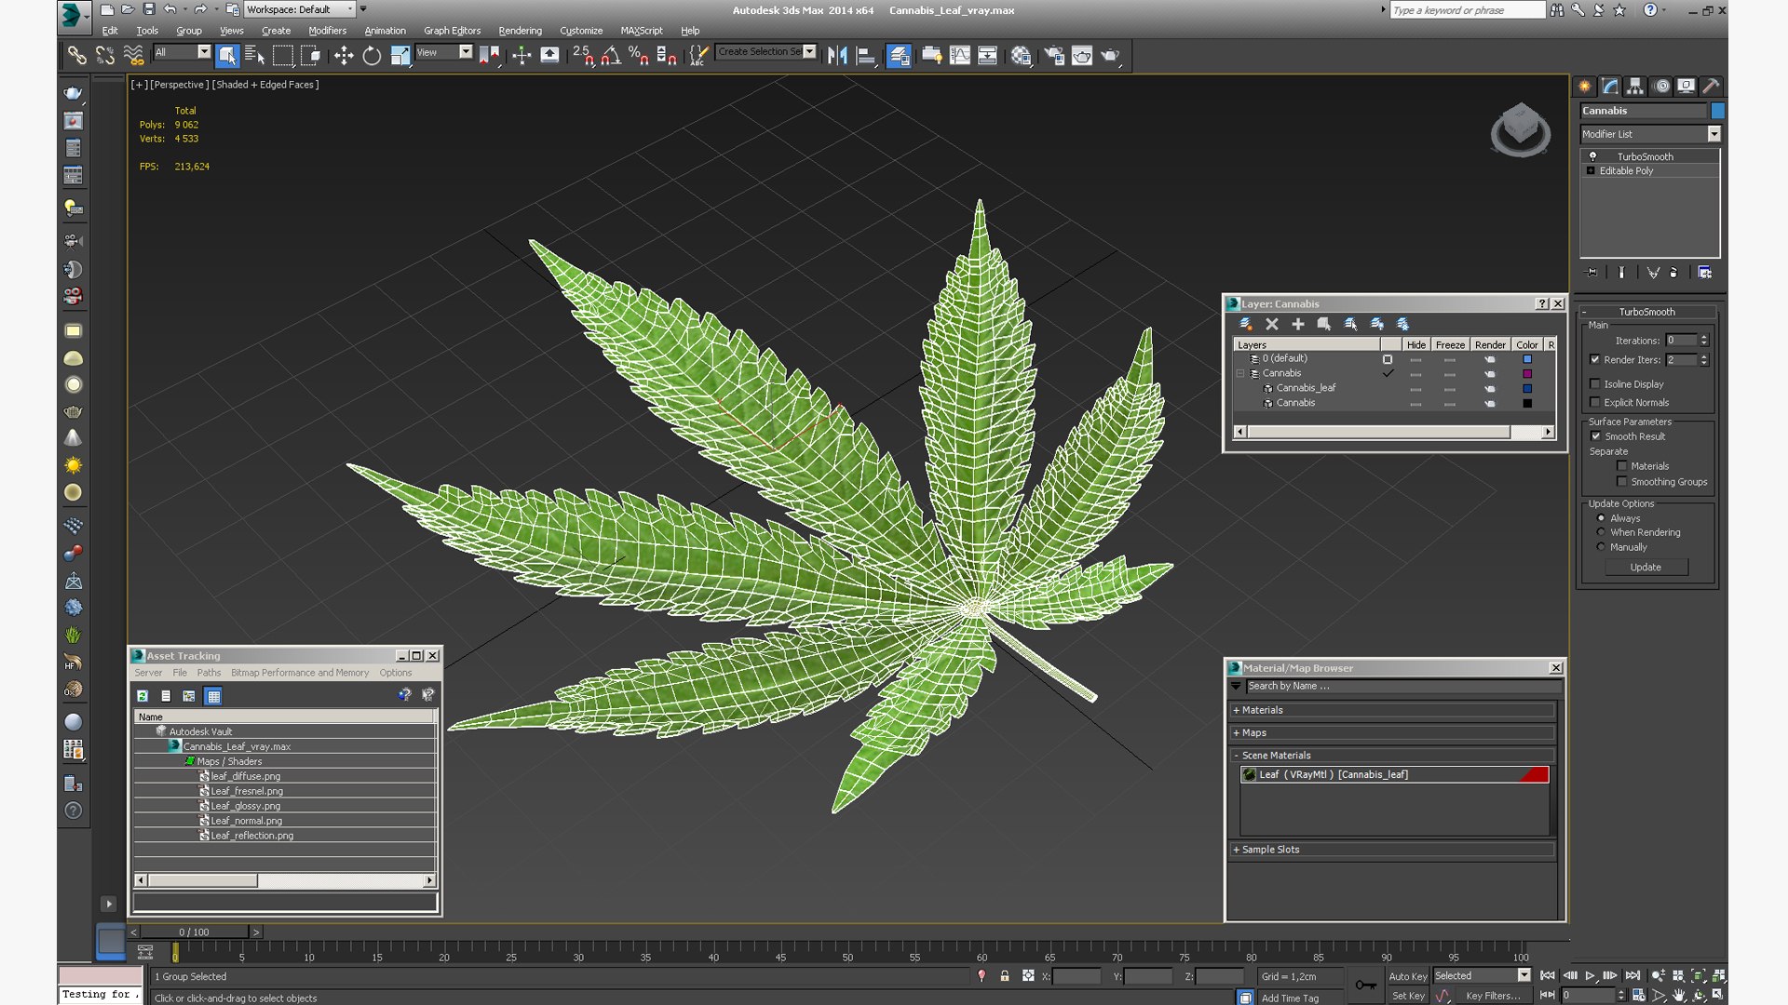Open the selection filter All dropdown
The width and height of the screenshot is (1788, 1005).
pos(204,52)
